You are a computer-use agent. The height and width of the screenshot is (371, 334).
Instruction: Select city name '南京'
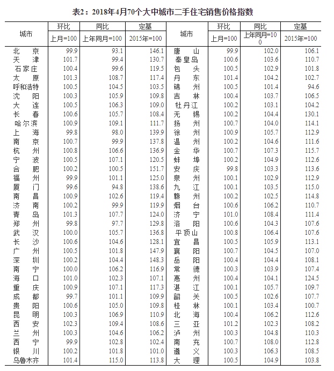click(26, 142)
